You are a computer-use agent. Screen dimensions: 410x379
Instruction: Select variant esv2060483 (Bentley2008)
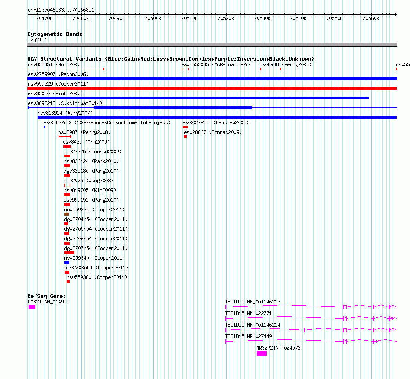[216, 122]
